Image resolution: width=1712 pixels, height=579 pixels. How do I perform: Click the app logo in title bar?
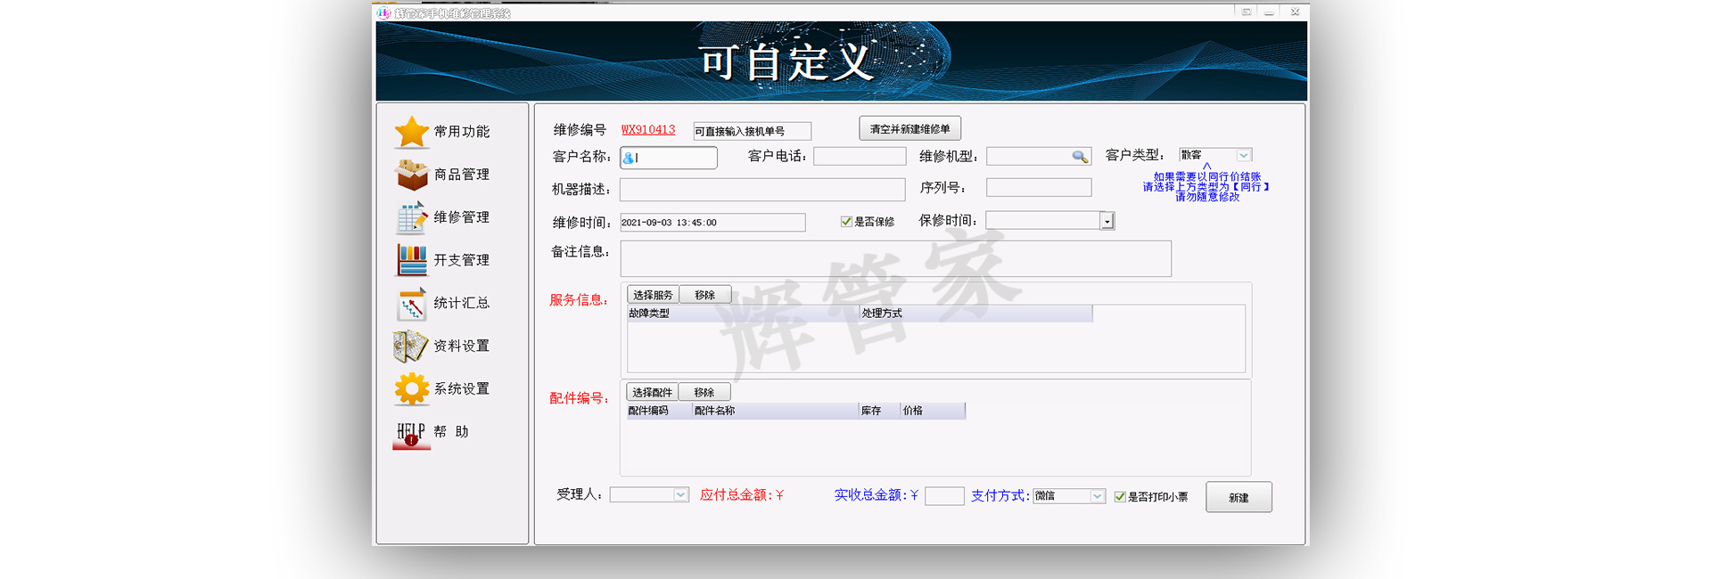(x=383, y=12)
